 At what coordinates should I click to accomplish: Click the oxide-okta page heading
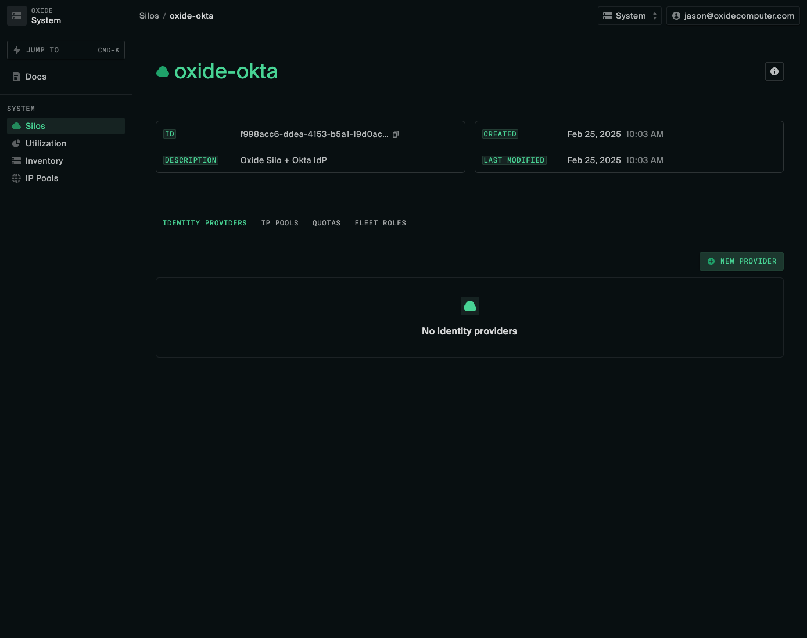point(226,71)
